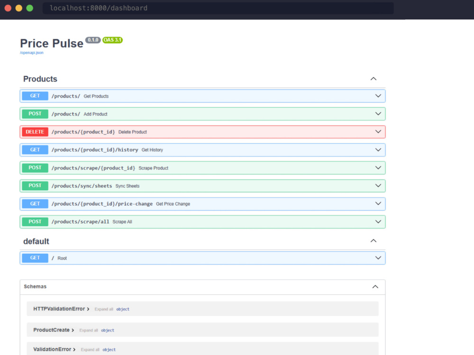Click the Sync Sheets summary text
Viewport: 474px width, 355px height.
127,186
